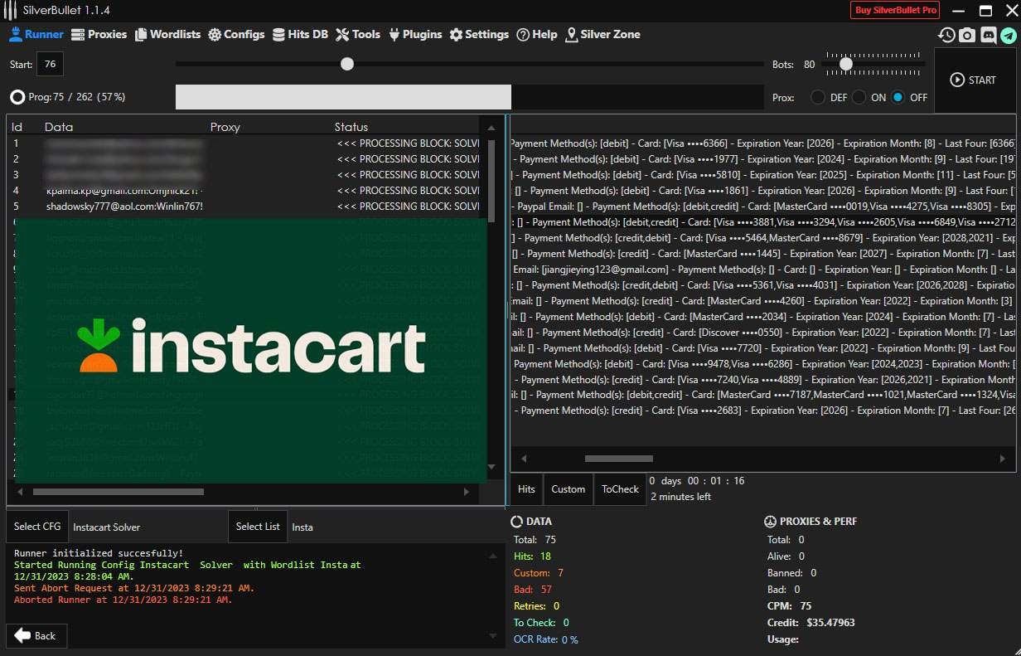This screenshot has width=1021, height=656.
Task: Click the Prog progress bar
Action: (x=469, y=97)
